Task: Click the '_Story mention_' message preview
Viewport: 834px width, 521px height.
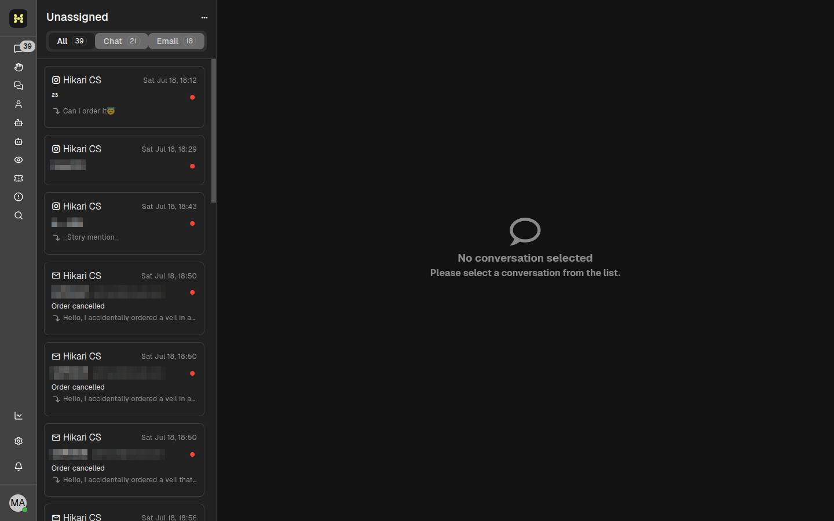Action: pyautogui.click(x=91, y=237)
